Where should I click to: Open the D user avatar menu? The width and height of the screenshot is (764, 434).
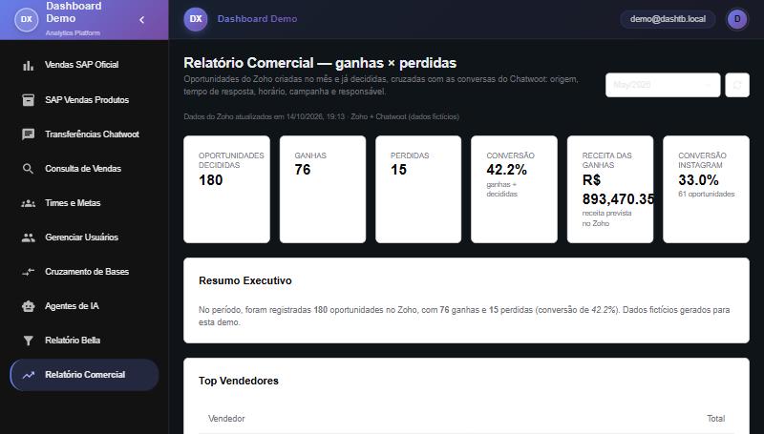coord(737,19)
